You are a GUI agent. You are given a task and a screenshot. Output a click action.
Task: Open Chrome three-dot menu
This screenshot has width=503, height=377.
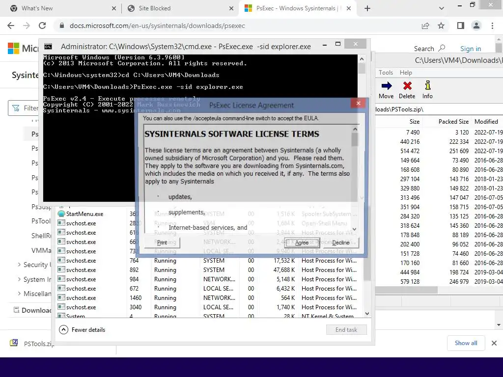[x=492, y=26]
